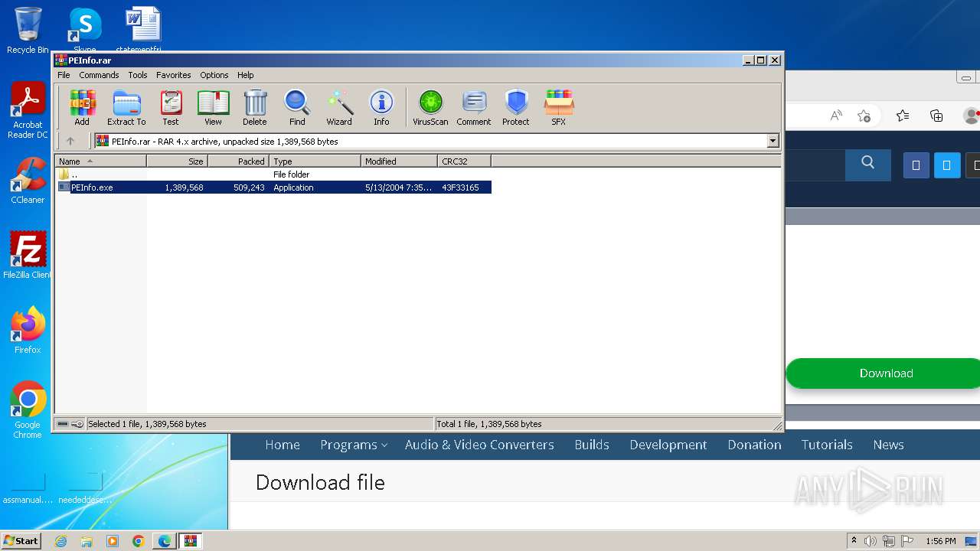Sort files by Packed column
Viewport: 980px width, 551px height.
[x=239, y=161]
